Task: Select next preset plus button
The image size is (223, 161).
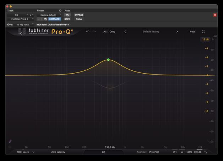Action: click(x=42, y=19)
